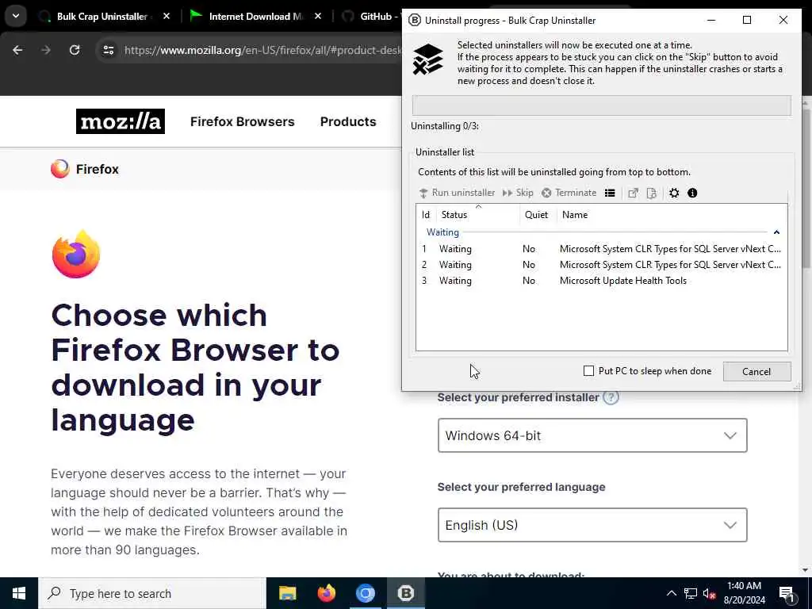The height and width of the screenshot is (609, 812).
Task: Click the browser back arrow
Action: point(17,50)
